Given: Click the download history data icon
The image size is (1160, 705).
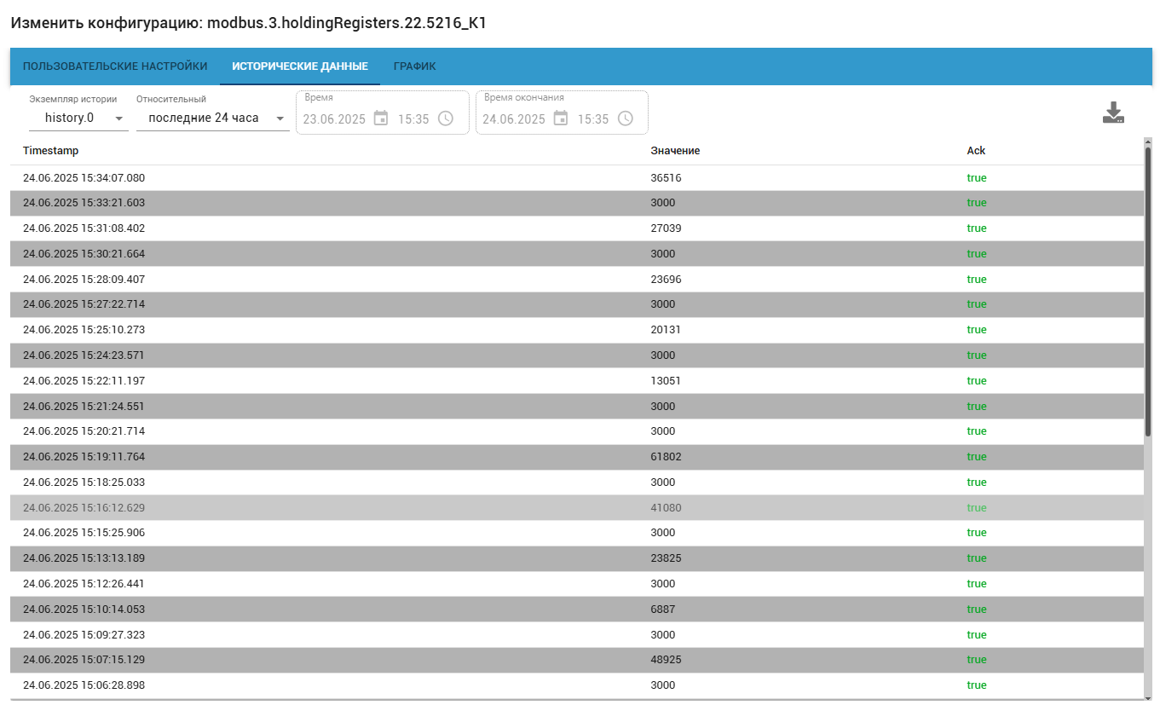Looking at the screenshot, I should point(1113,113).
